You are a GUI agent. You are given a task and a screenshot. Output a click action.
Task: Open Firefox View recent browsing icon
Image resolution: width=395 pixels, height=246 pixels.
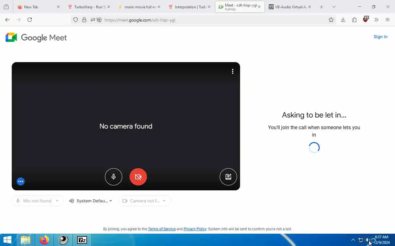tap(6, 7)
